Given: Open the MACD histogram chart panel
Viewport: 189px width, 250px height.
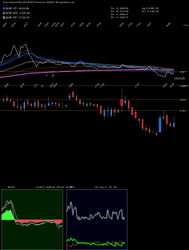Looking at the screenshot, I should [32, 220].
